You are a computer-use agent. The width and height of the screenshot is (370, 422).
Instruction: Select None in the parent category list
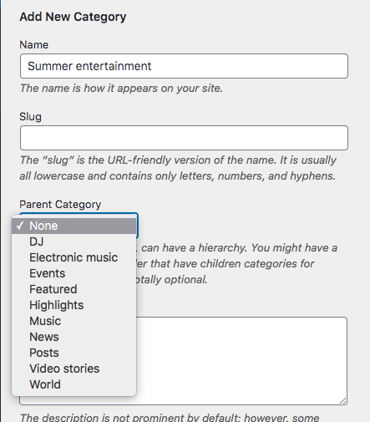(74, 226)
